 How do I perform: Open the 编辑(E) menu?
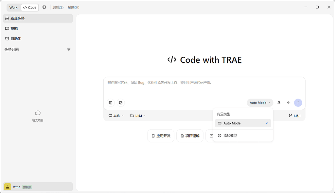[x=58, y=8]
